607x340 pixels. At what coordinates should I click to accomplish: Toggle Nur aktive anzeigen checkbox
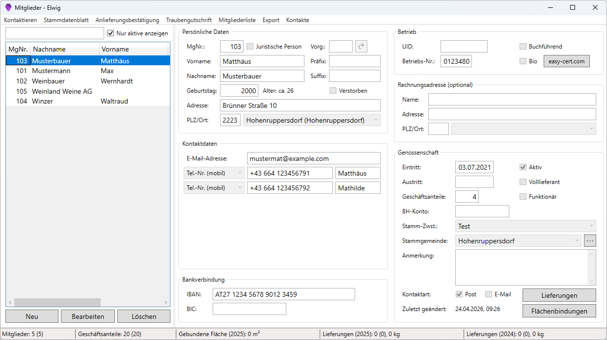tap(110, 33)
